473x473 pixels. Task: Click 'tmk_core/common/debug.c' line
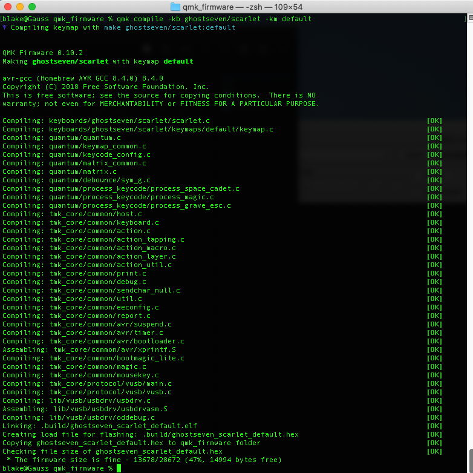[x=74, y=281]
